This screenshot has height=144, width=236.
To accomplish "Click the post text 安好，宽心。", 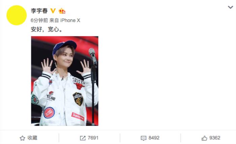I will click(47, 29).
